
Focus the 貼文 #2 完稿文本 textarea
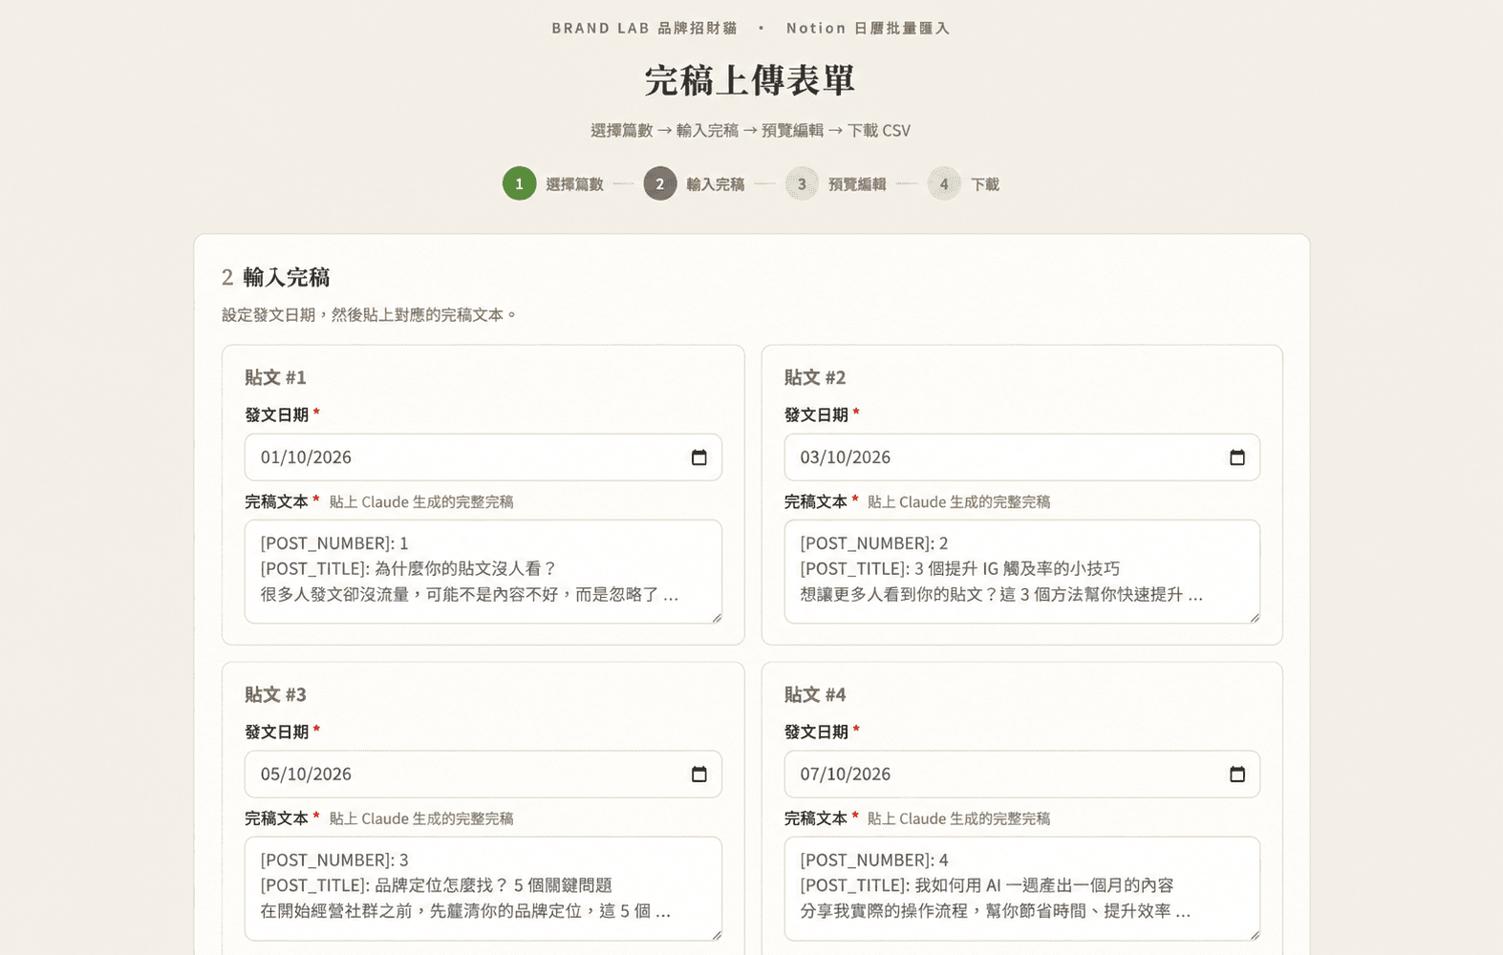tap(1022, 571)
